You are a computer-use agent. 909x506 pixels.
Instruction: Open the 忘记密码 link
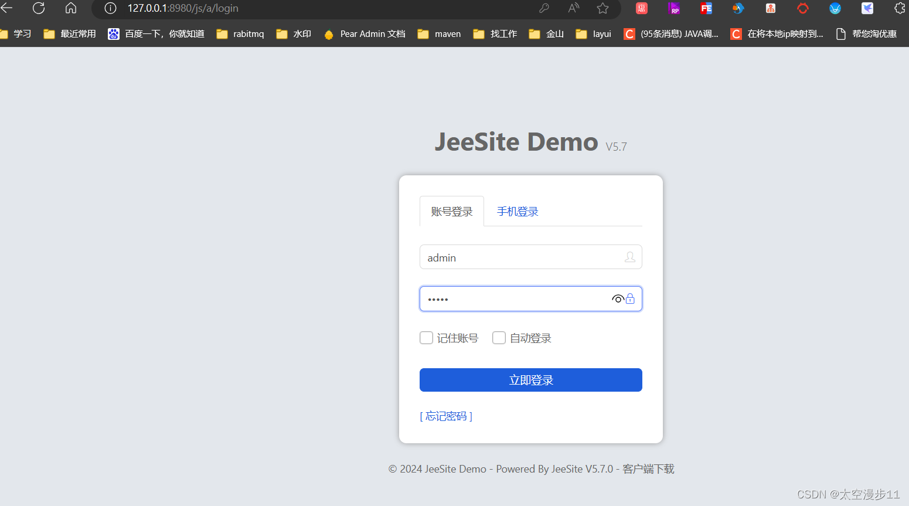coord(446,416)
